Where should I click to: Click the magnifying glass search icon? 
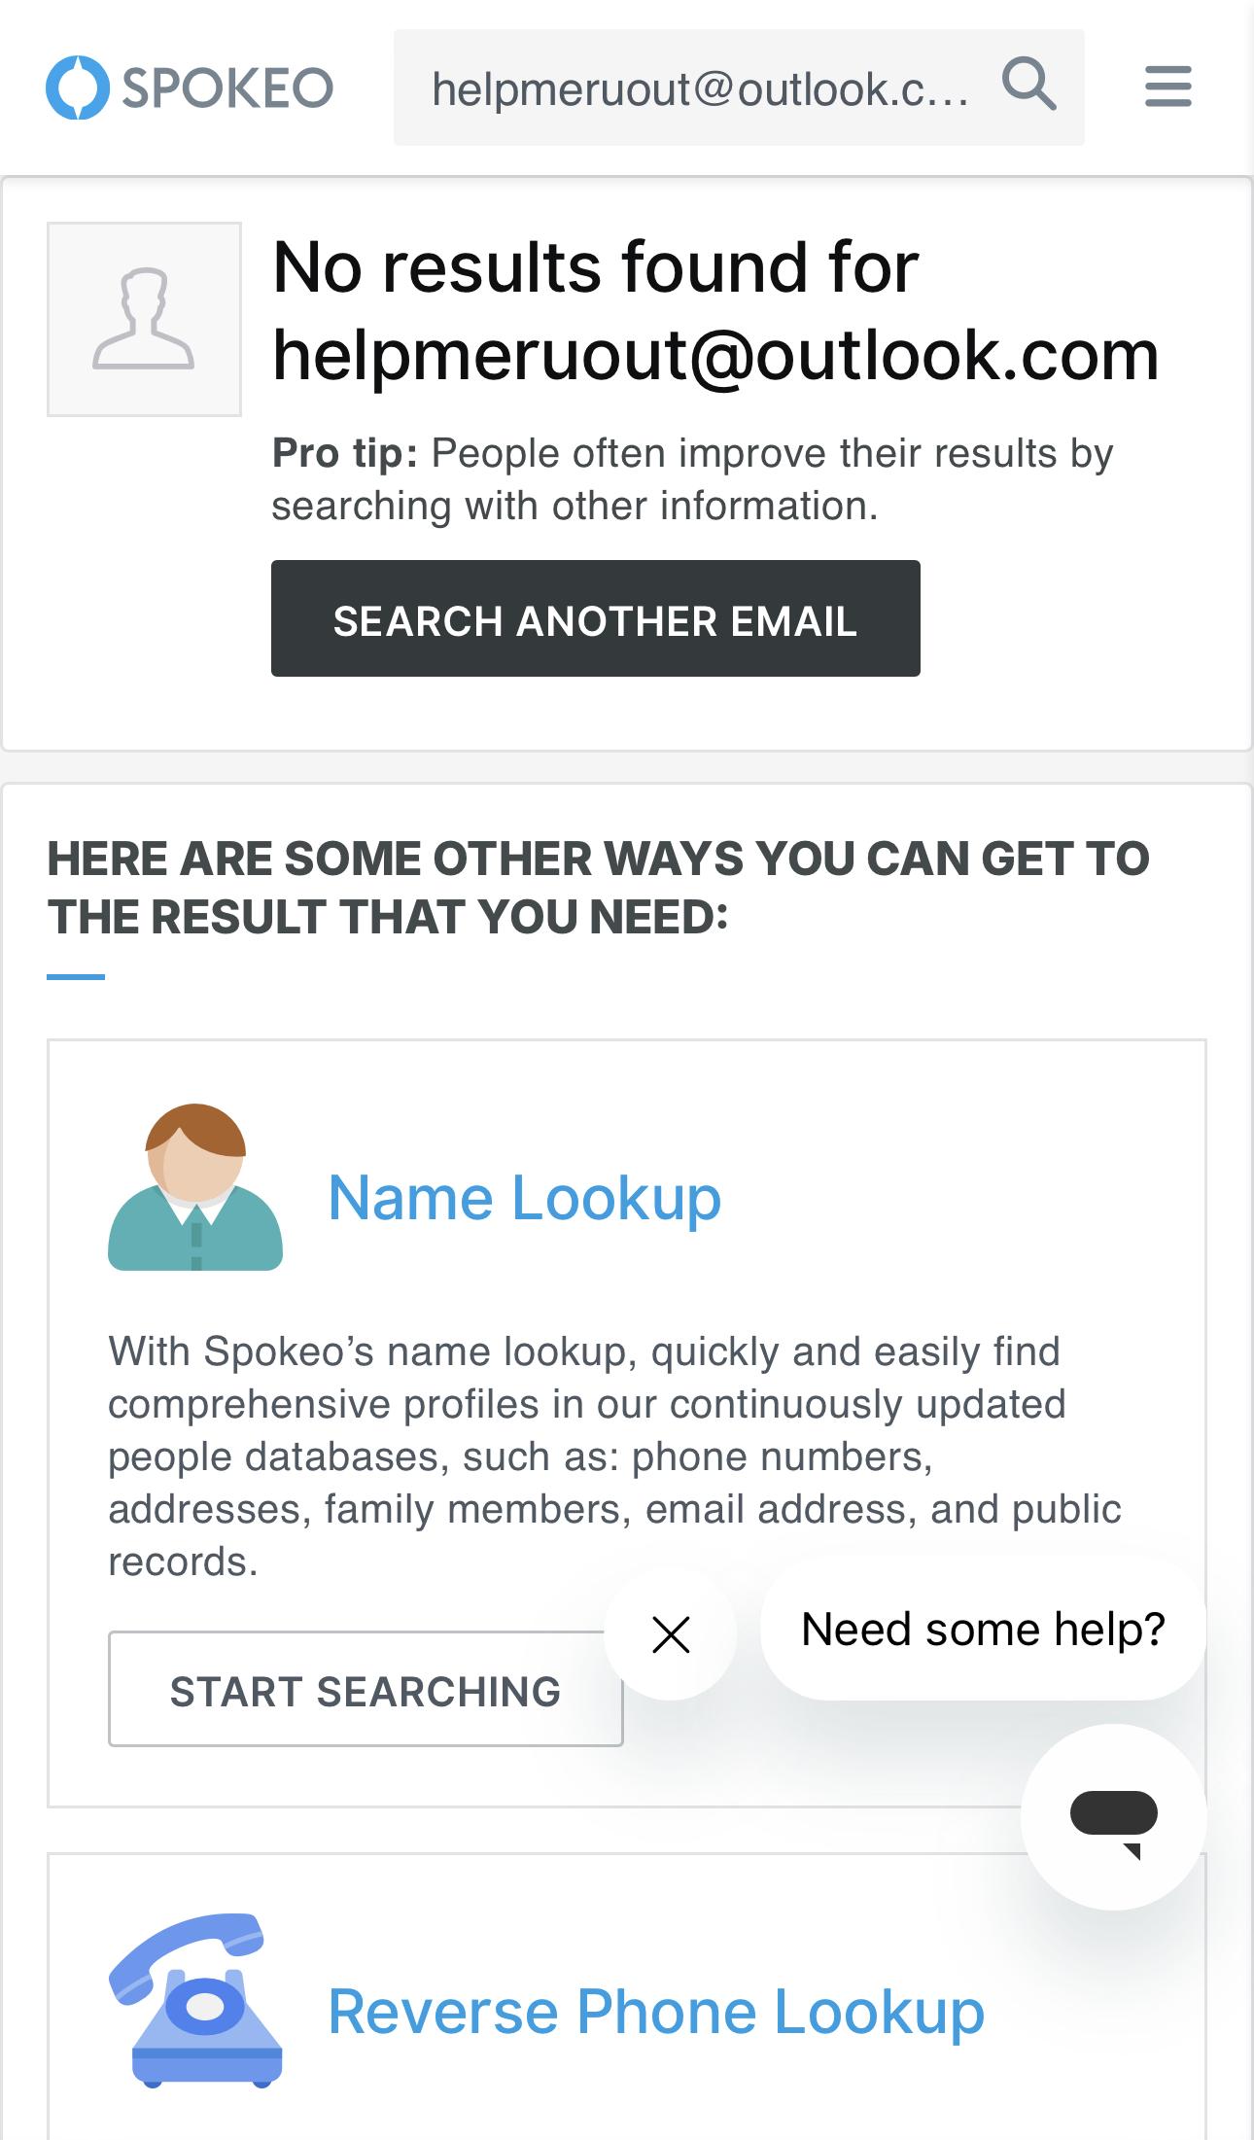[1028, 86]
